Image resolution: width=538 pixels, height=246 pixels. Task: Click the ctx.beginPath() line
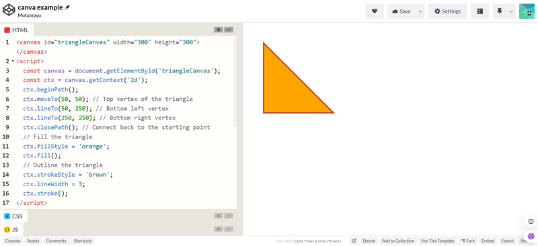51,90
